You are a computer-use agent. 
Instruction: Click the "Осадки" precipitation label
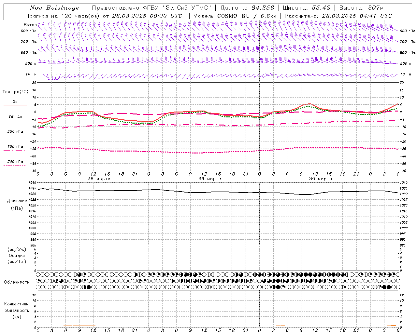pos(17,256)
